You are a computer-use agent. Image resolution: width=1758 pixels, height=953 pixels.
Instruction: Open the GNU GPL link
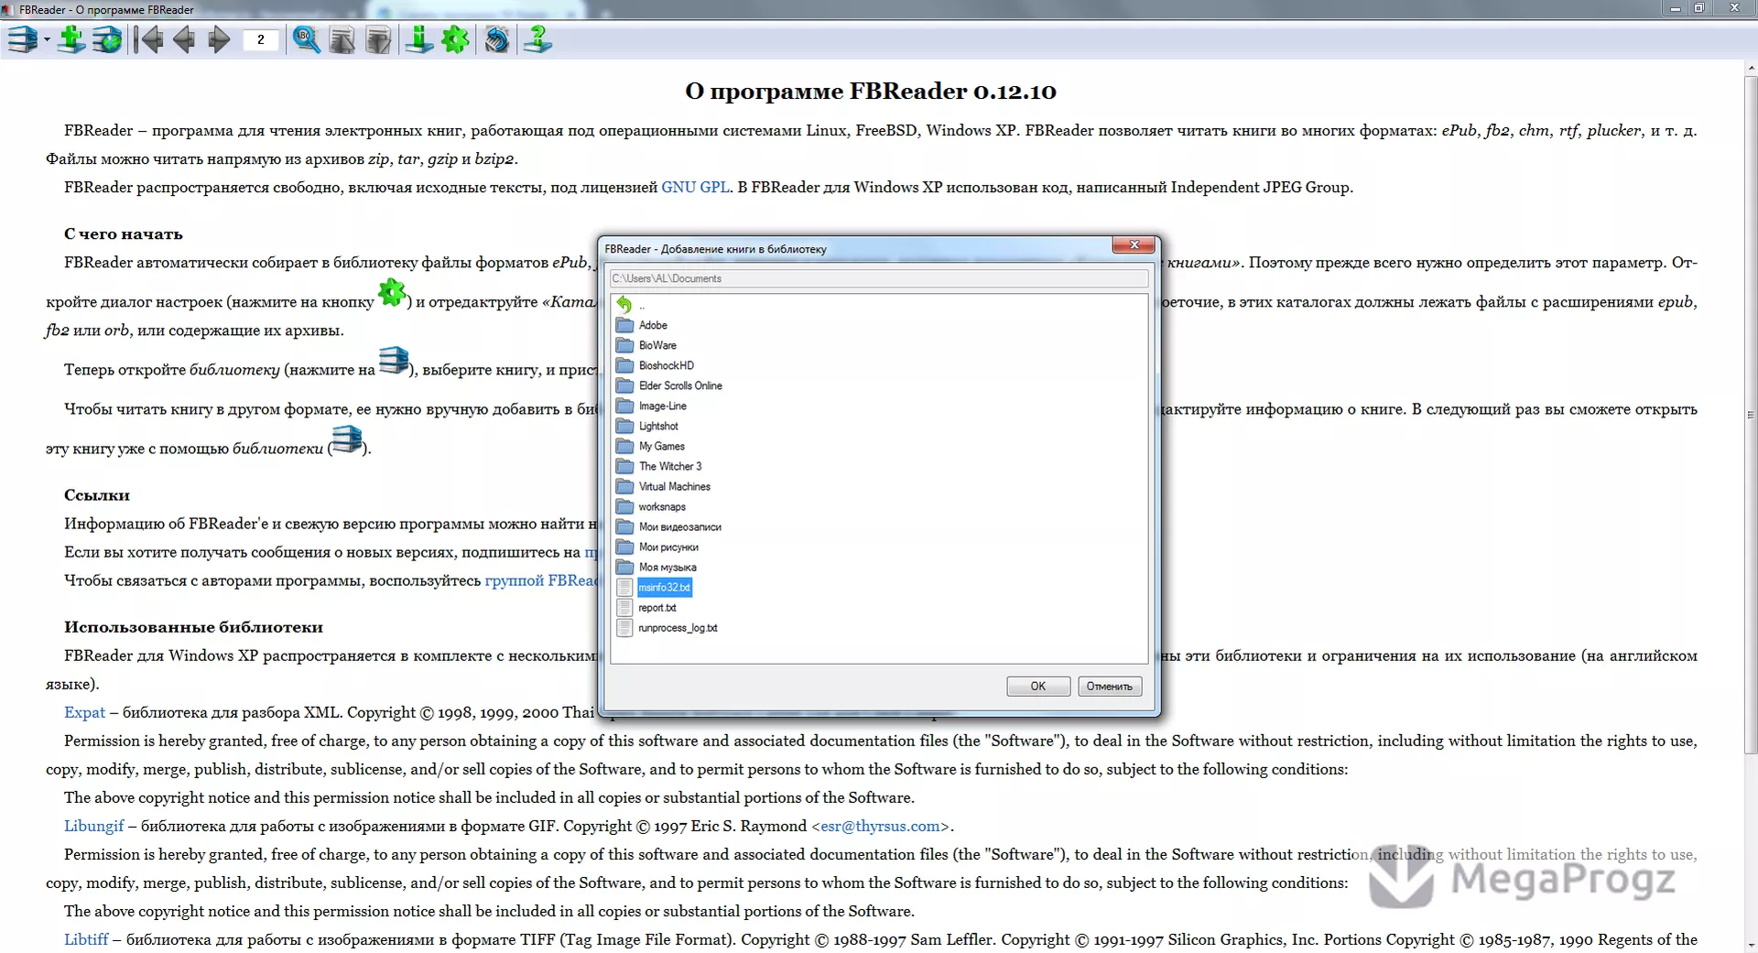[x=696, y=187]
